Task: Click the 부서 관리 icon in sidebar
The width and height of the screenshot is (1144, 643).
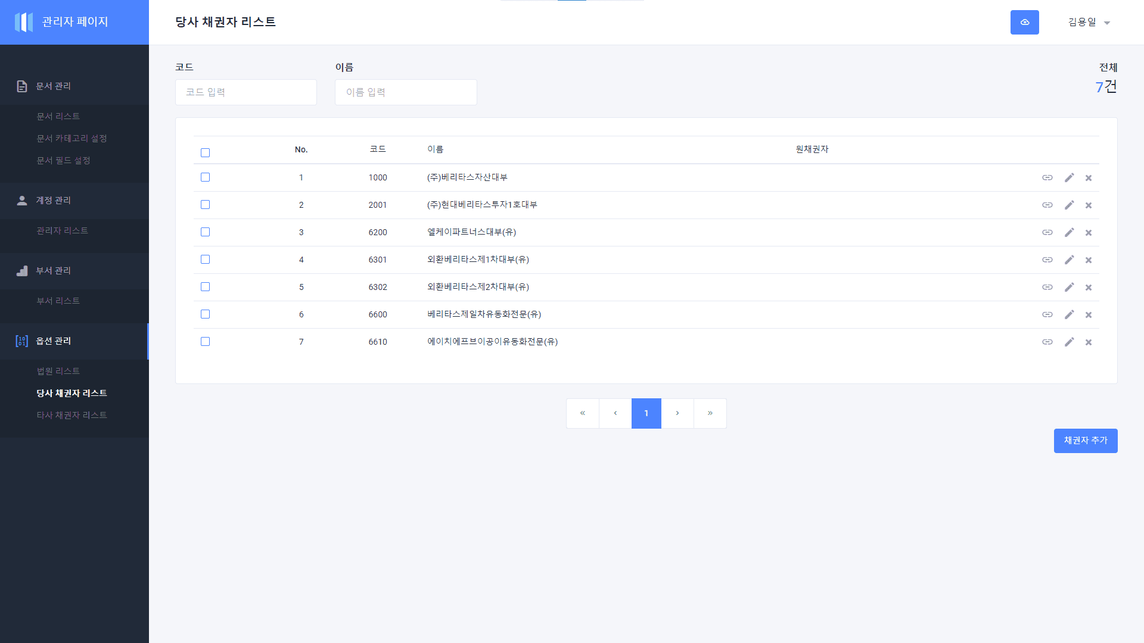Action: pos(22,271)
